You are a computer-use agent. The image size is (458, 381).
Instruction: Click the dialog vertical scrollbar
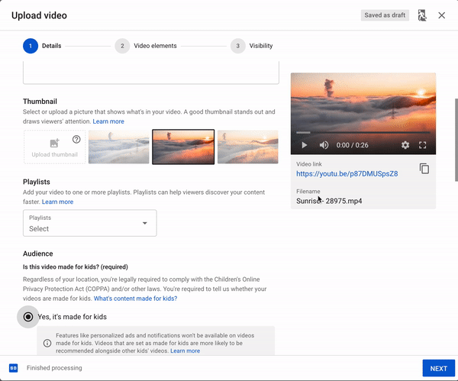pos(456,140)
